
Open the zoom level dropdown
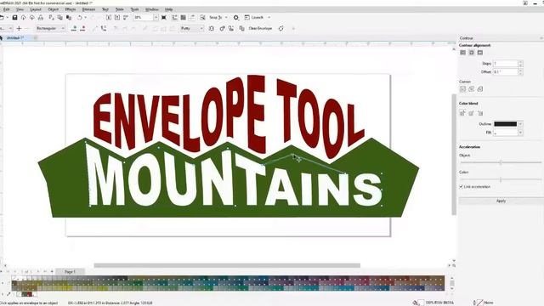(156, 17)
